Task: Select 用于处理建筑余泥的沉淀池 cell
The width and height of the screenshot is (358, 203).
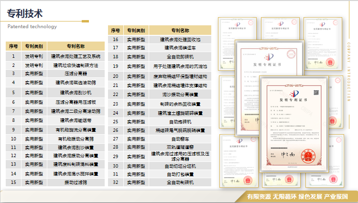Action: click(180, 66)
